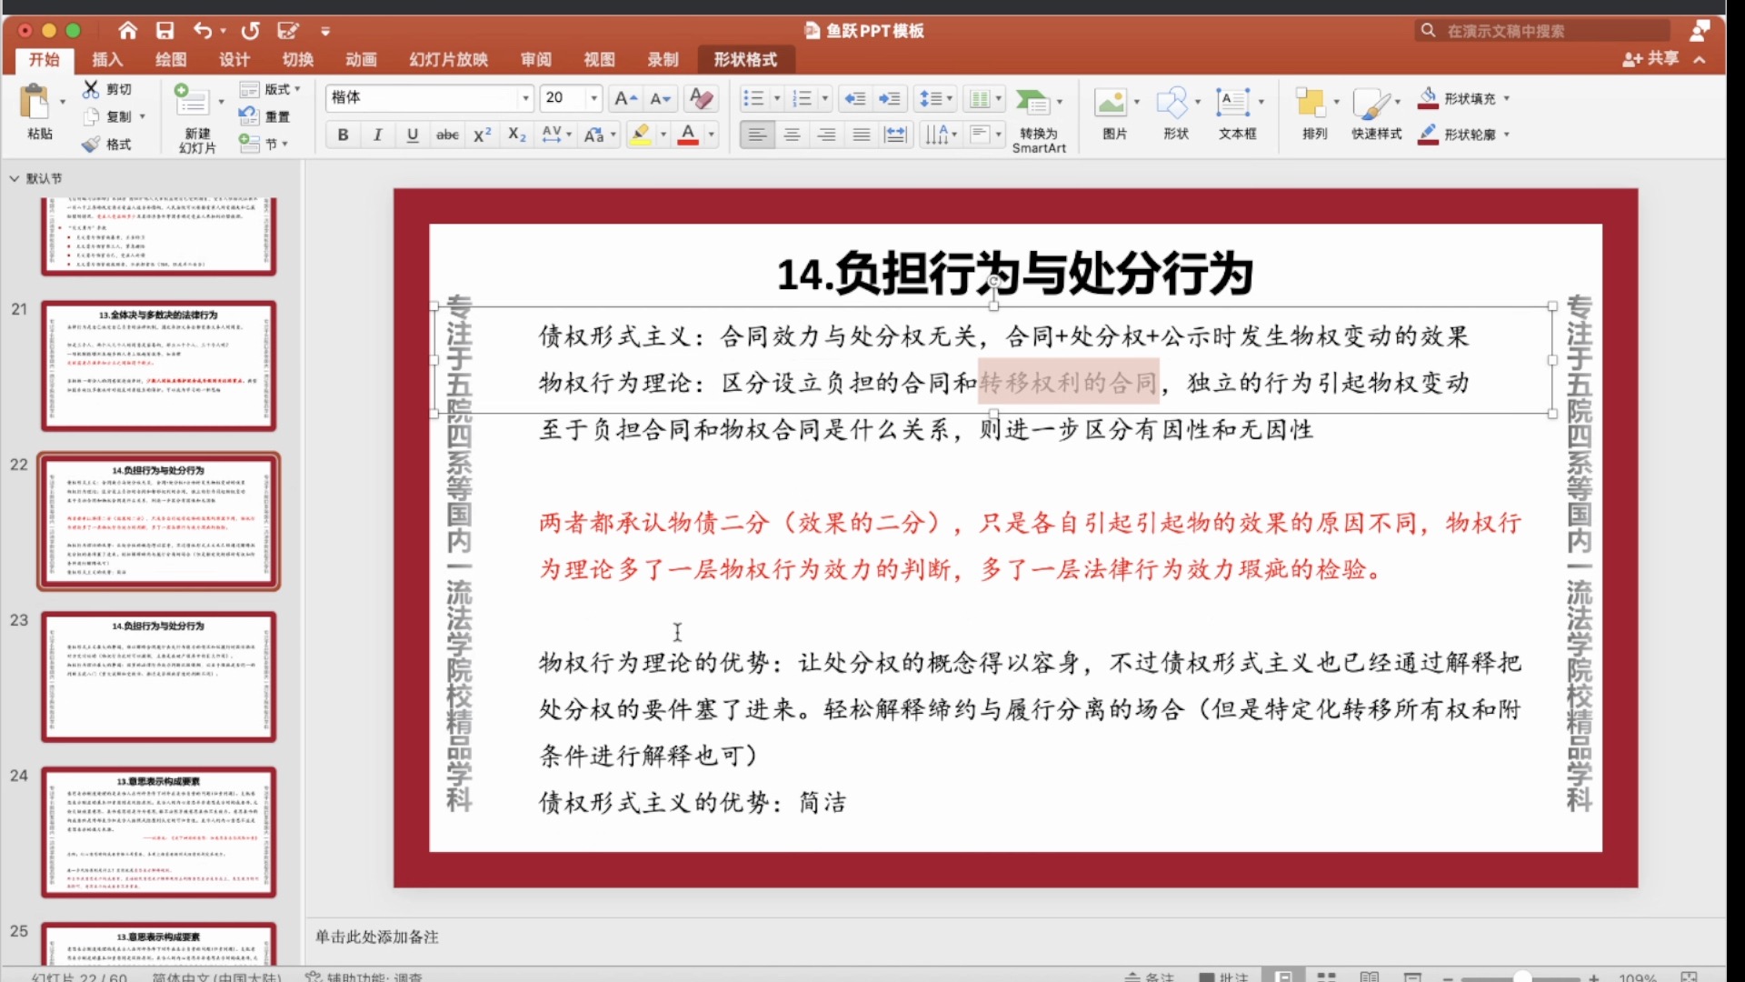The width and height of the screenshot is (1745, 982).
Task: Click the text highlight color button
Action: pos(641,135)
